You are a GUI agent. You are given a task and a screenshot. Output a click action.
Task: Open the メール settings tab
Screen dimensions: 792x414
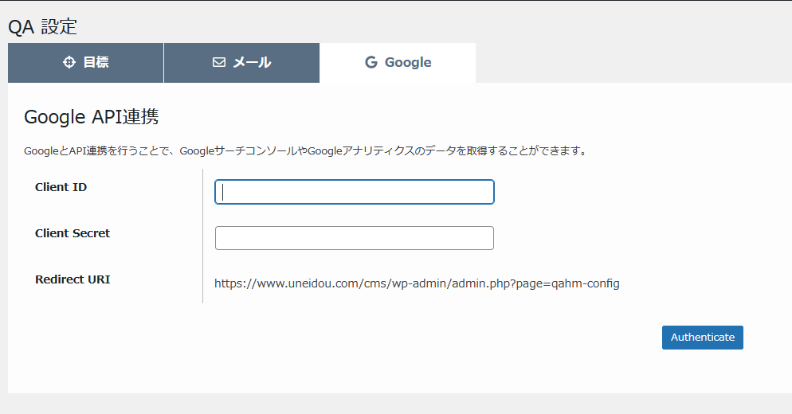tap(241, 63)
